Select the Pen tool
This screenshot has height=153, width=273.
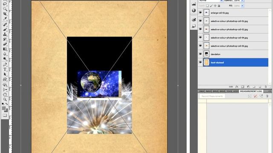point(5,65)
